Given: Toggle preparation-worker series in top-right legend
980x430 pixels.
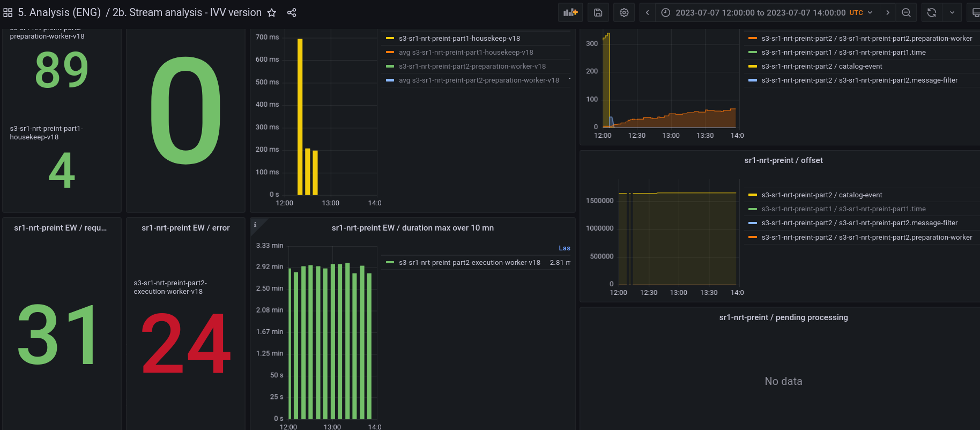Looking at the screenshot, I should [x=867, y=39].
